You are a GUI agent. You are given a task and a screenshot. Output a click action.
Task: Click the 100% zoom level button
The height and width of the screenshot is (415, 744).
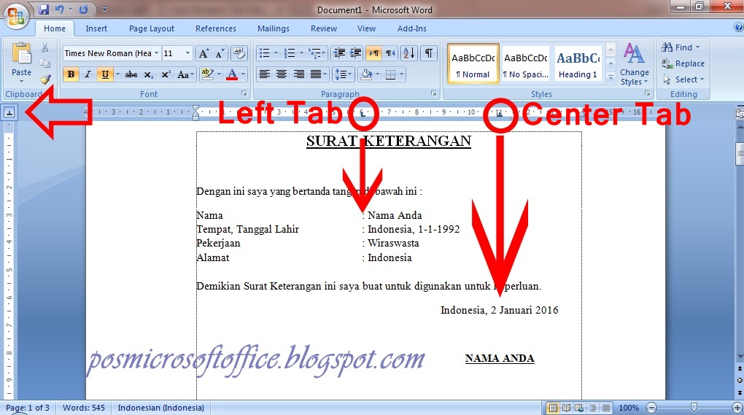coord(629,408)
